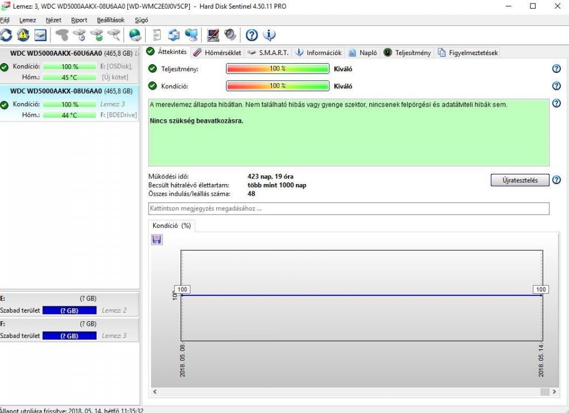
Task: Click the Kondíció 100 % gradient bar in overview
Action: click(278, 86)
